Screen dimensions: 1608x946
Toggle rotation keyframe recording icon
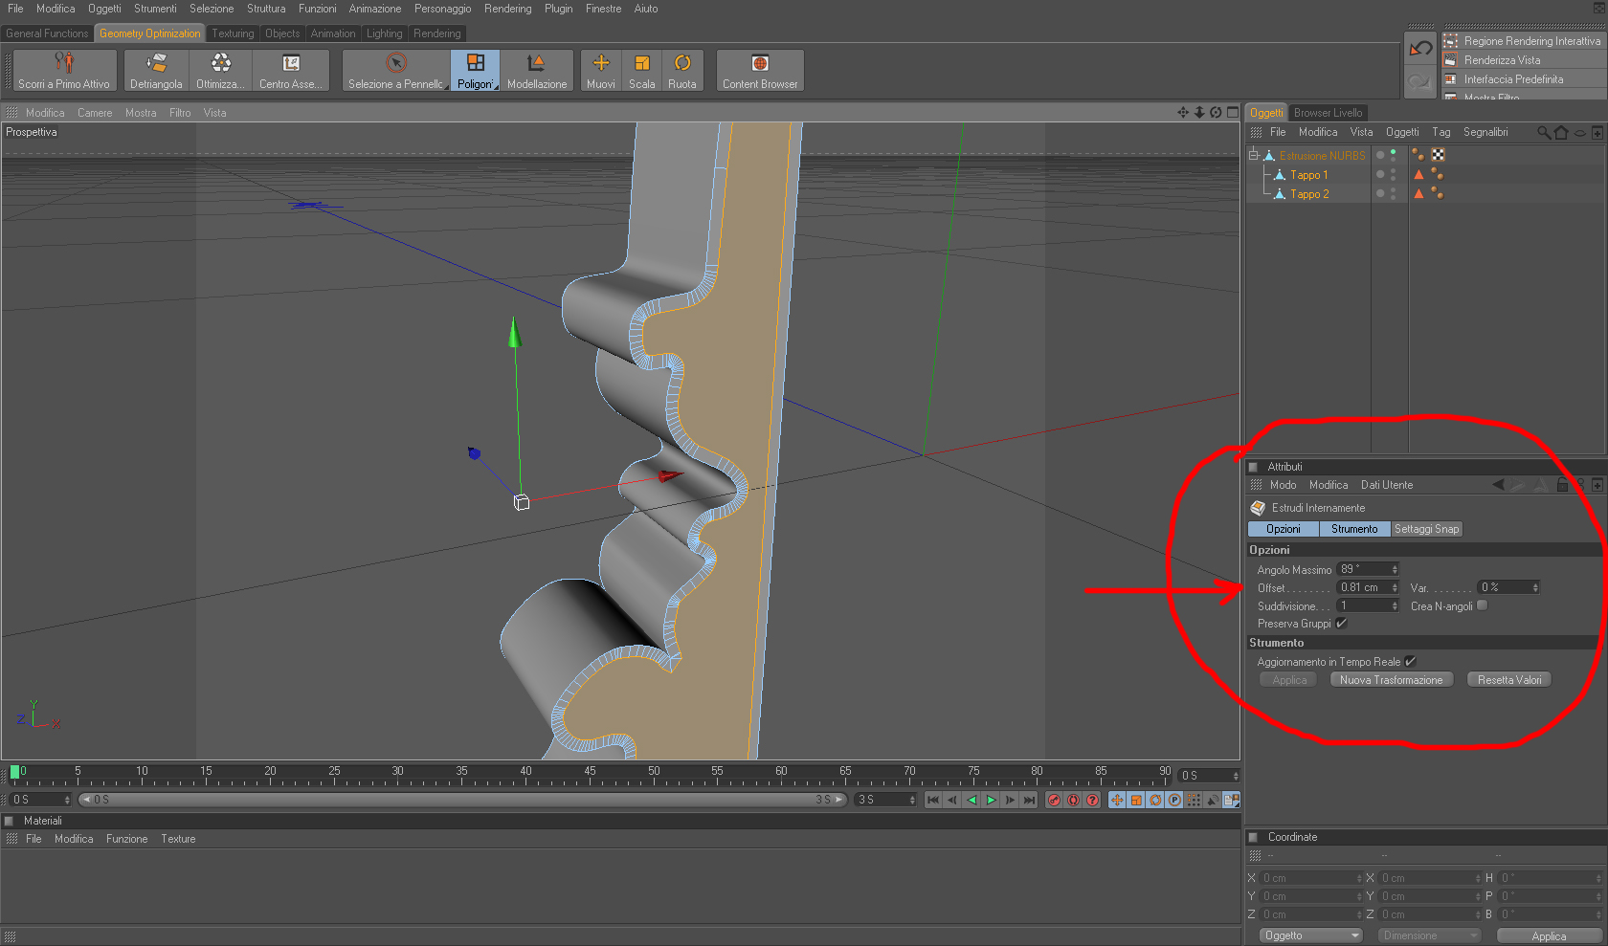1155,800
